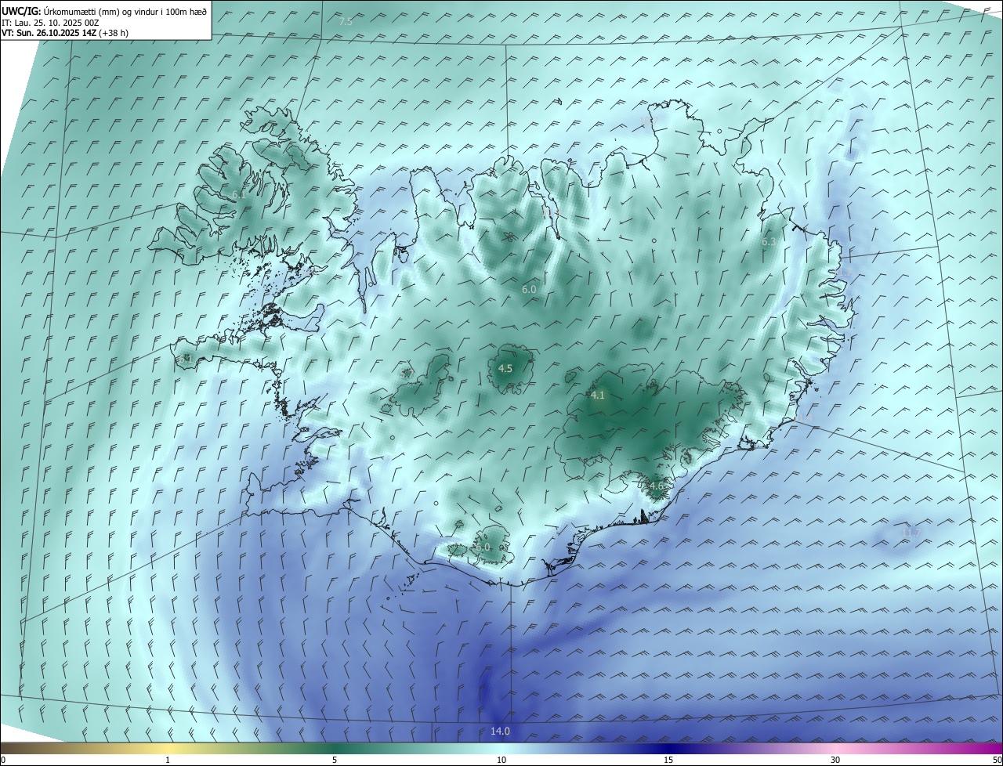Click the 7.5 value near the top edge

click(346, 22)
